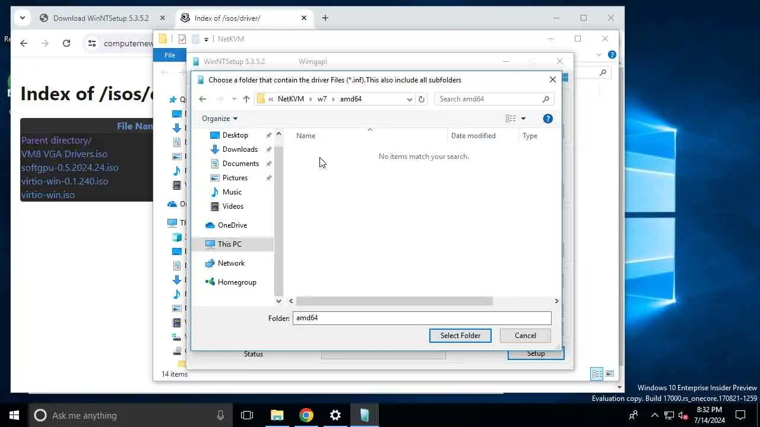Open virtio-win-0.1.240.iso link

(x=65, y=181)
